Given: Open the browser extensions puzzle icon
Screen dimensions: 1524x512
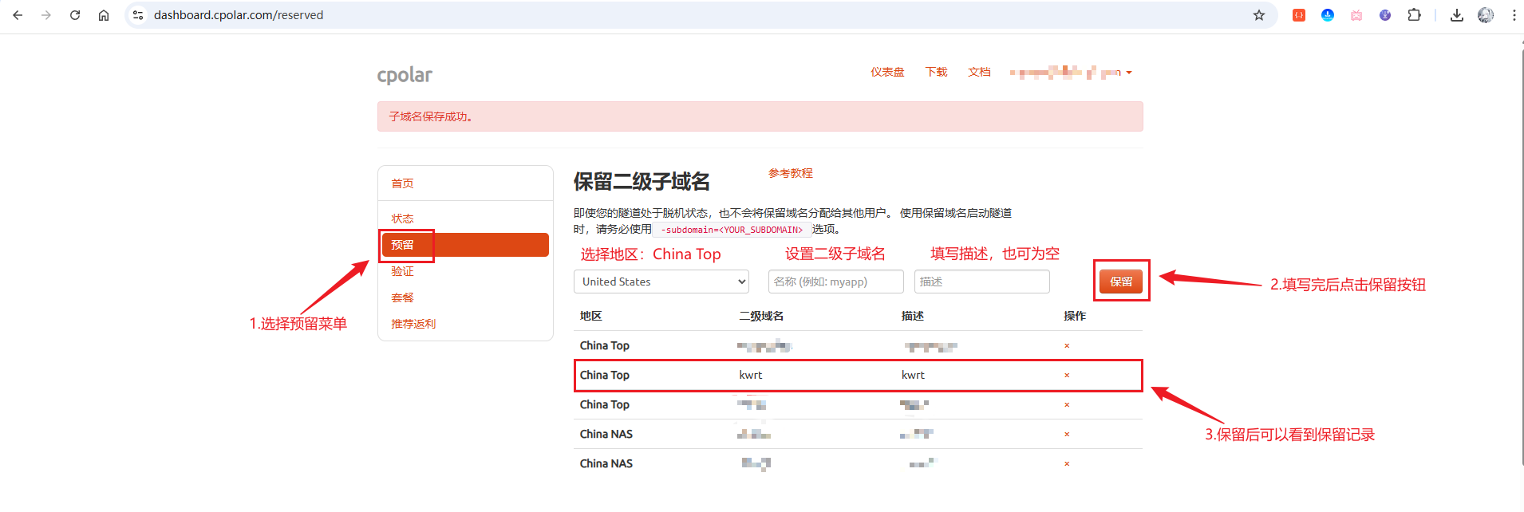Looking at the screenshot, I should [1414, 15].
